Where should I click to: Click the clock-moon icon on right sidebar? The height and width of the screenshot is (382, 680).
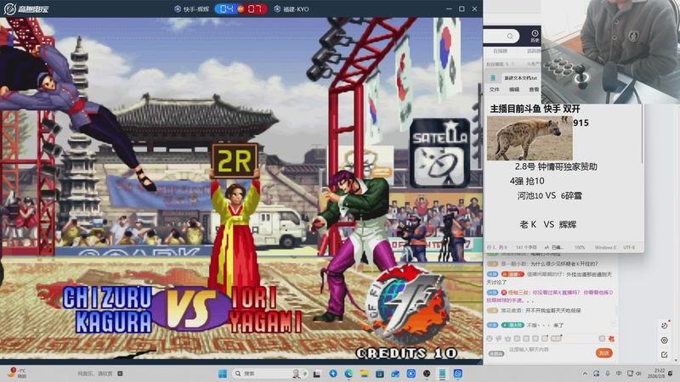click(x=664, y=326)
